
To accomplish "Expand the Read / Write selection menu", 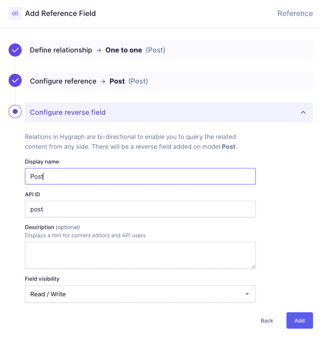I will point(140,294).
